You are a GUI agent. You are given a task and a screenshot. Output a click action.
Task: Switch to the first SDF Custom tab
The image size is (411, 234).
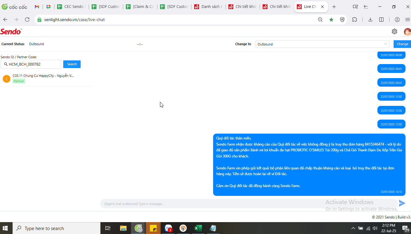click(x=106, y=7)
